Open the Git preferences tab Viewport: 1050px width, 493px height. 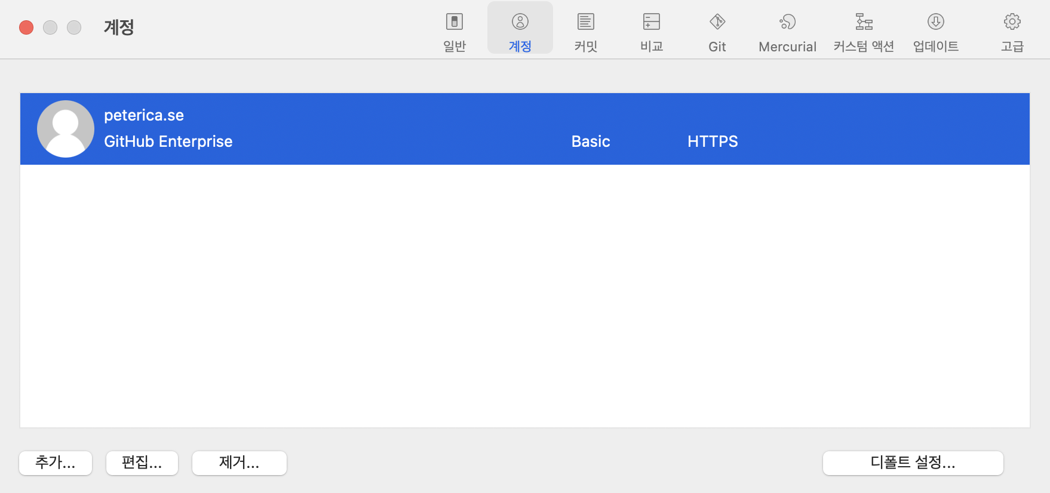[x=717, y=32]
